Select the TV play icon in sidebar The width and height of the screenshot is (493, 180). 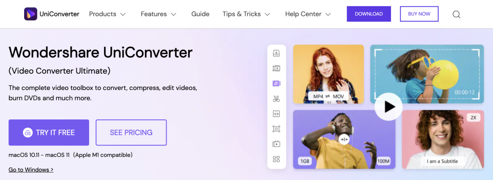[276, 144]
